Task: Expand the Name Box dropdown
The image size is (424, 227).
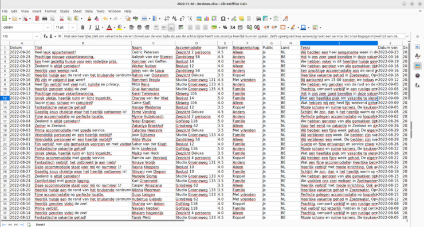Action: (x=37, y=36)
